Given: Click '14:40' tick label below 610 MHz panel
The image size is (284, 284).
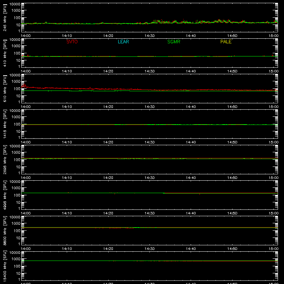Looking at the screenshot, I should [191, 107].
